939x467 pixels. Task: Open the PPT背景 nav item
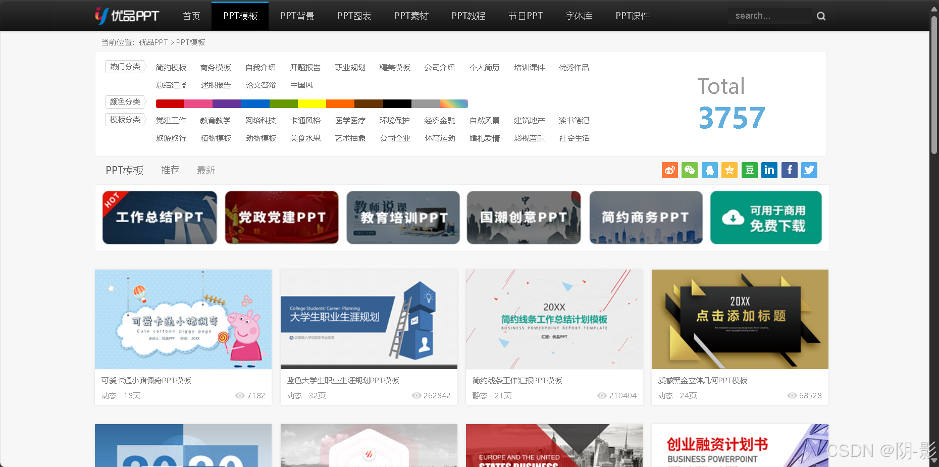tap(297, 16)
